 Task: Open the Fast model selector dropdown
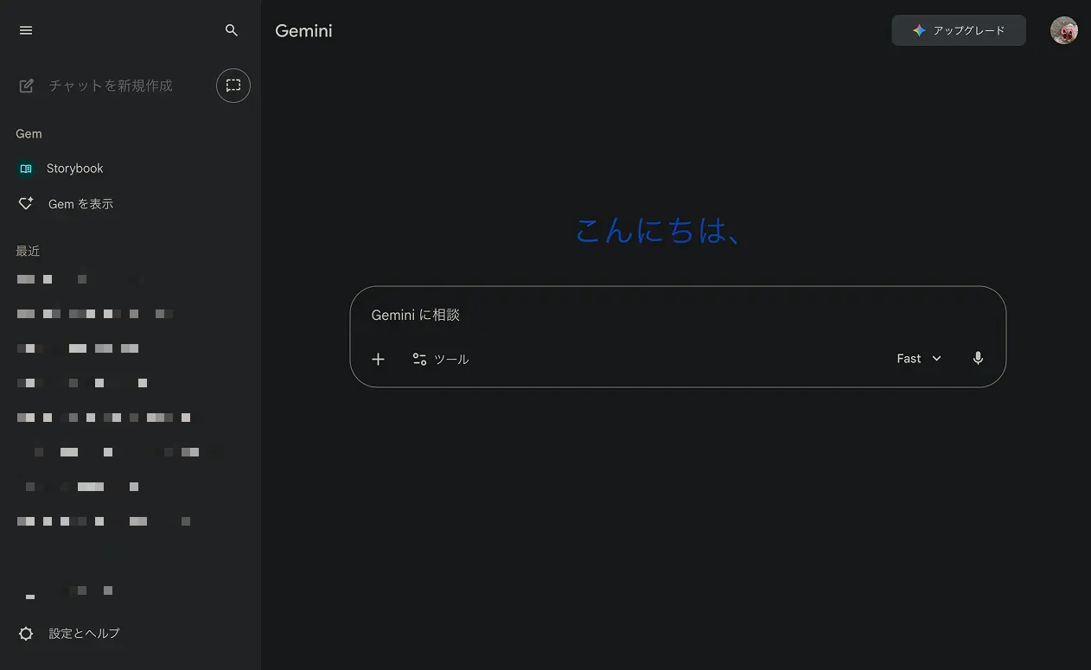[x=918, y=358]
